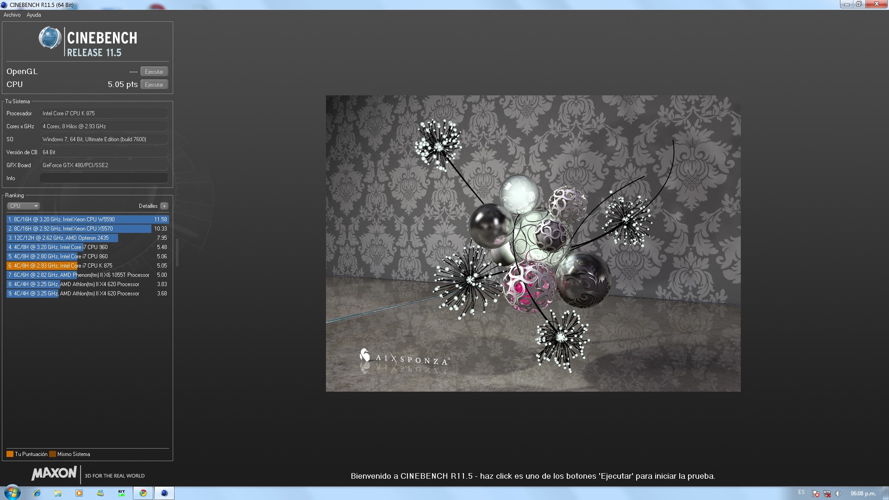Image resolution: width=889 pixels, height=500 pixels.
Task: Select ranking row Athlon II X4 620 scoring 3.68
Action: coord(88,294)
